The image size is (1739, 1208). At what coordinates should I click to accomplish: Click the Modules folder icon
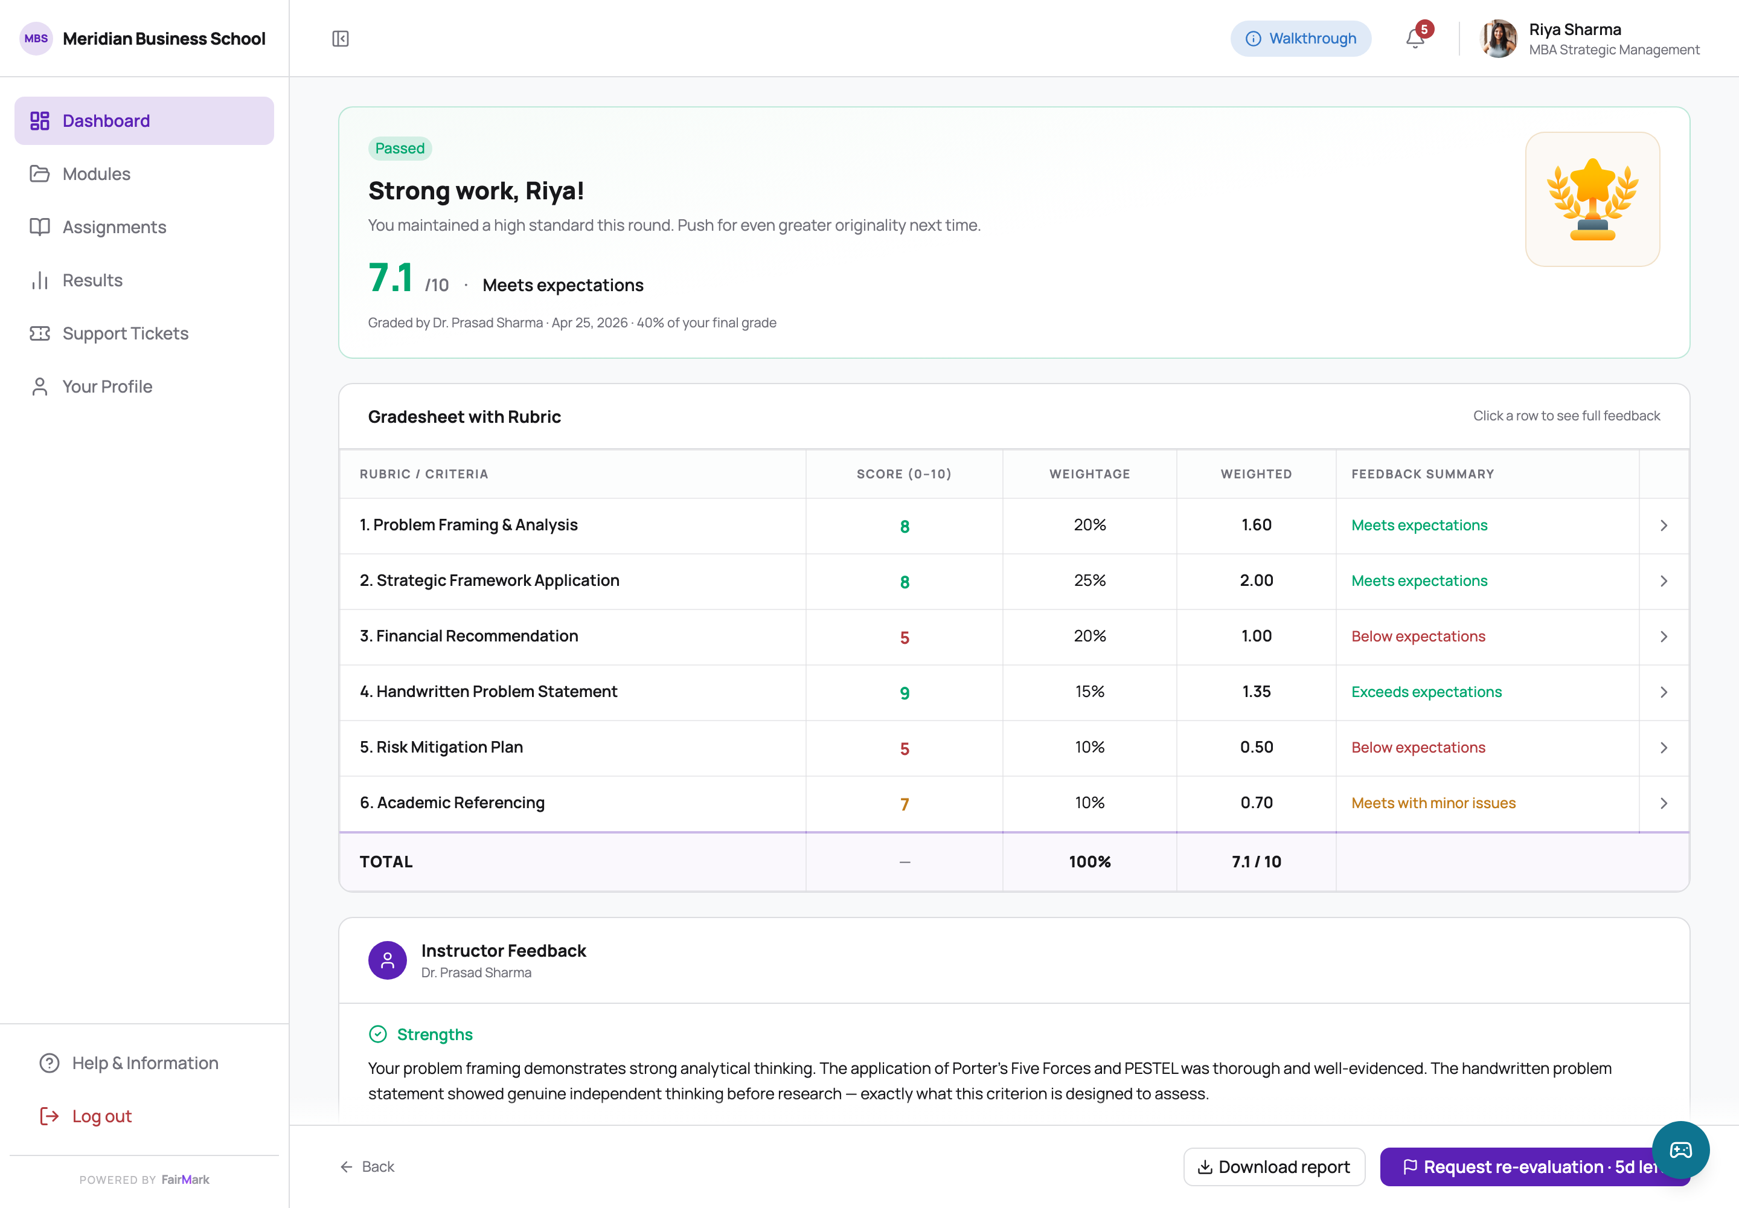[x=39, y=174]
